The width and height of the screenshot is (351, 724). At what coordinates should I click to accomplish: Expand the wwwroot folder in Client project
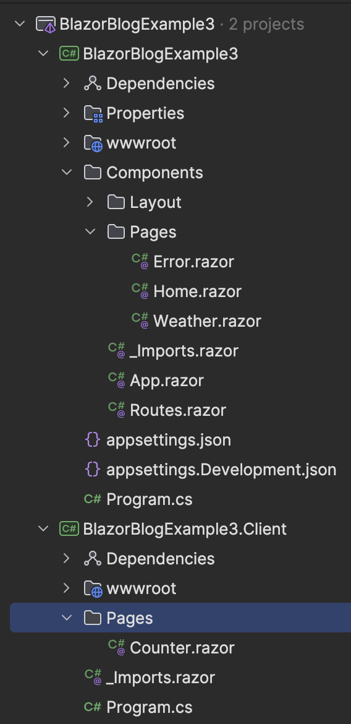tap(66, 588)
